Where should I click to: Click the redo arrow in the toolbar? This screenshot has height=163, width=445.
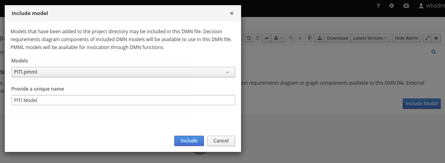point(257,38)
